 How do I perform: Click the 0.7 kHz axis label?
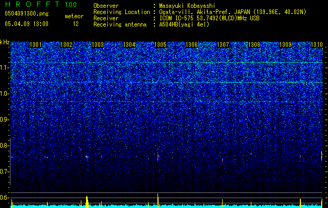pos(5,172)
